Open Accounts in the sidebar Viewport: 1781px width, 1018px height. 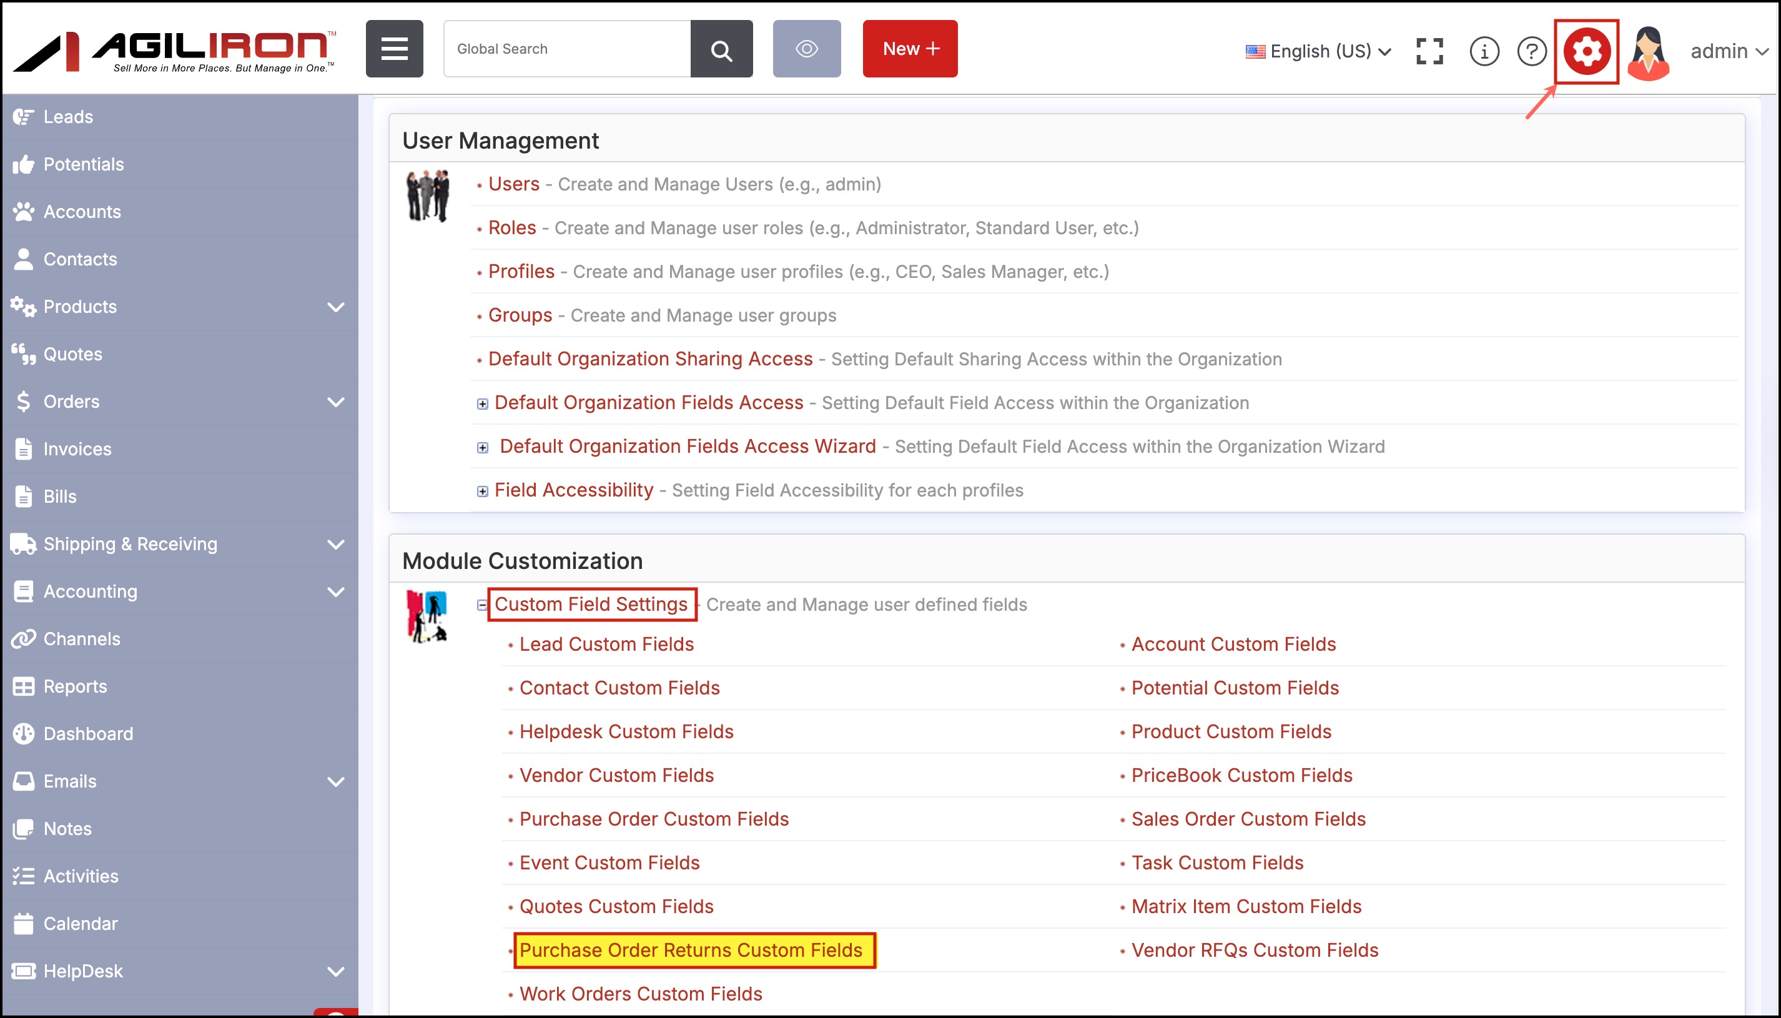pos(82,212)
